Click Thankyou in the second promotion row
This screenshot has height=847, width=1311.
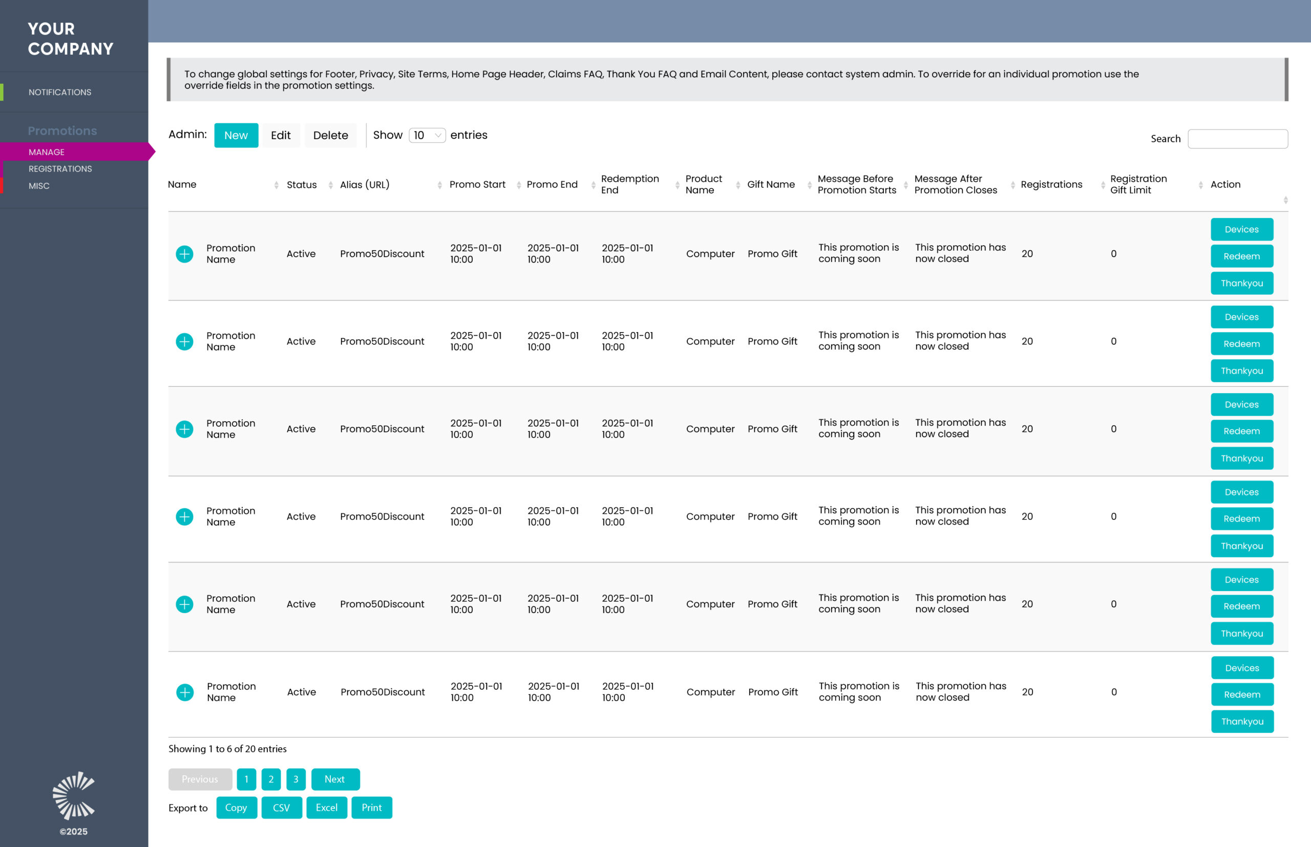[x=1242, y=371]
